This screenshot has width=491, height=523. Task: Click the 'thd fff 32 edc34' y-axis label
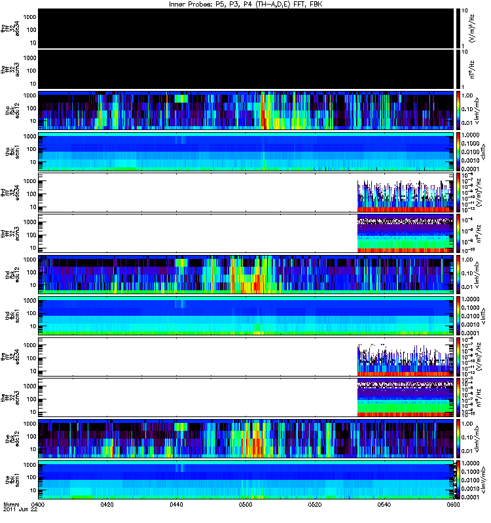10,193
